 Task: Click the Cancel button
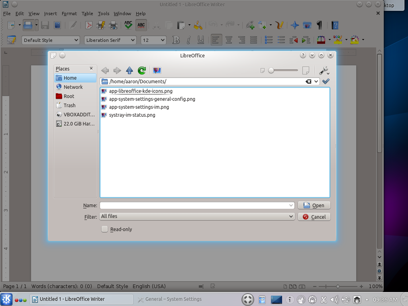coord(314,217)
